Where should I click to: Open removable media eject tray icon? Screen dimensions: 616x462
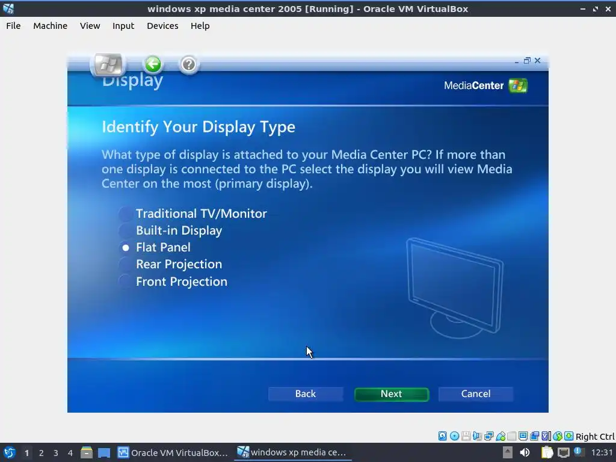pyautogui.click(x=508, y=452)
